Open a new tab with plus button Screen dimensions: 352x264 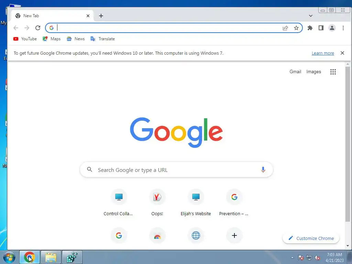point(101,16)
